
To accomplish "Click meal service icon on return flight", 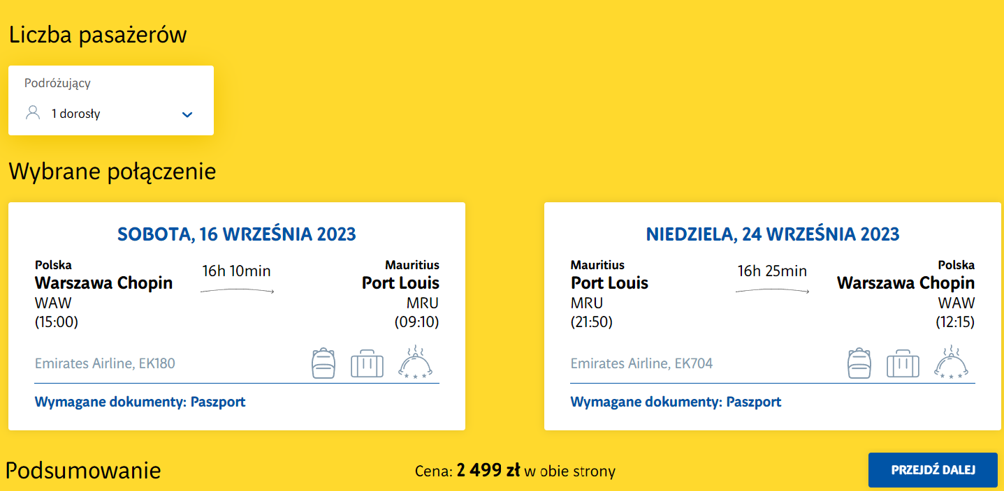I will pos(951,362).
